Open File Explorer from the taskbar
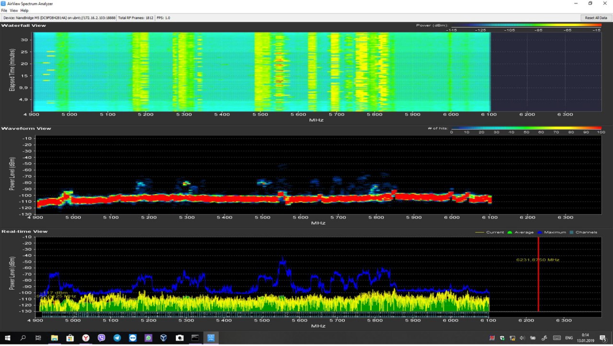The image size is (613, 346). 55,338
